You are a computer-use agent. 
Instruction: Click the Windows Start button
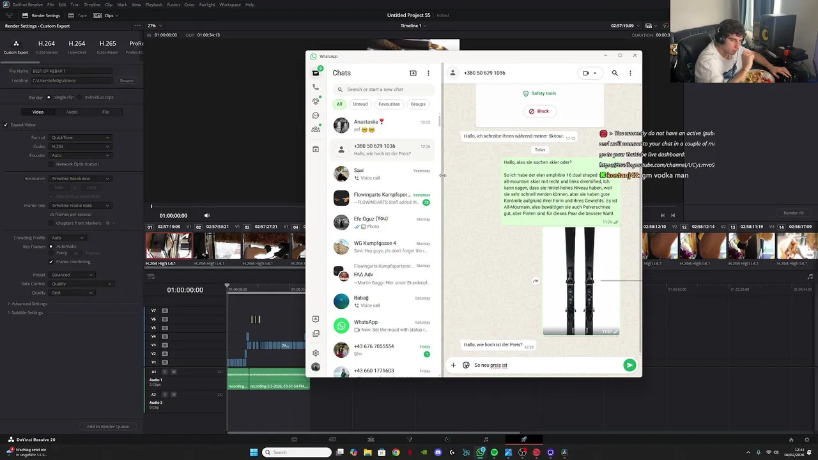click(254, 452)
